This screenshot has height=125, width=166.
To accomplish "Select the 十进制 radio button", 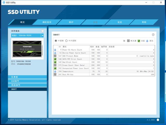I will pos(56,41).
